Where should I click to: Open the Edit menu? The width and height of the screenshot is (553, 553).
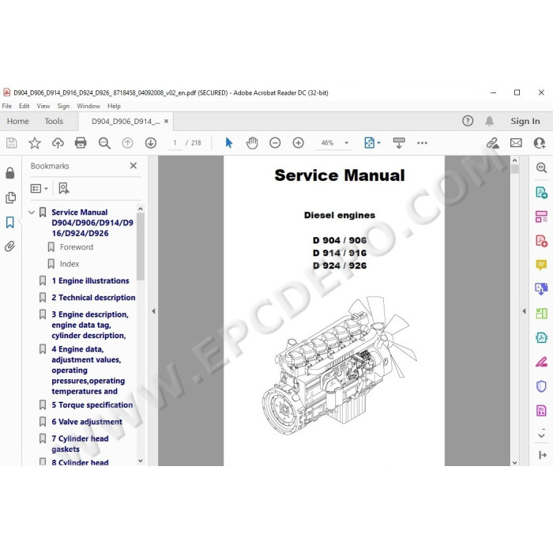(24, 106)
